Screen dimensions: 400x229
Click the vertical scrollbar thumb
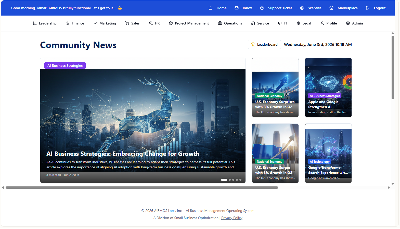(393, 67)
